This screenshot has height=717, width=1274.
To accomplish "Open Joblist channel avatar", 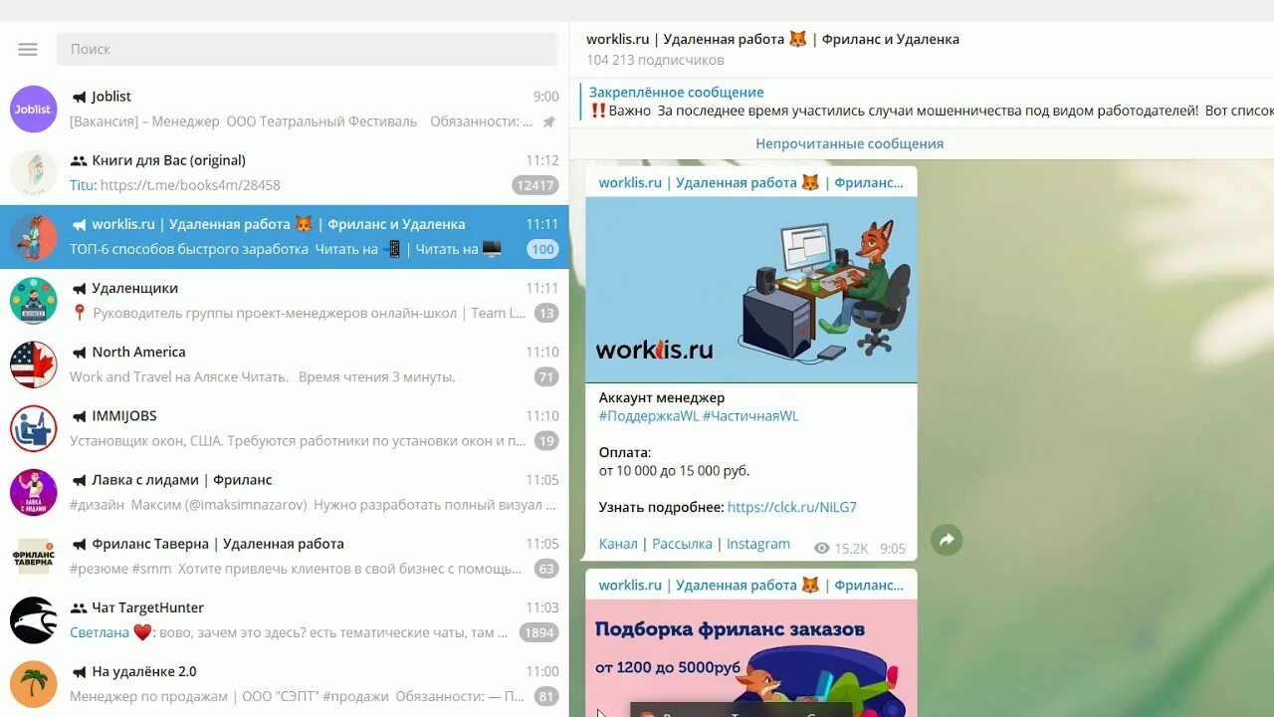I will click(x=34, y=110).
